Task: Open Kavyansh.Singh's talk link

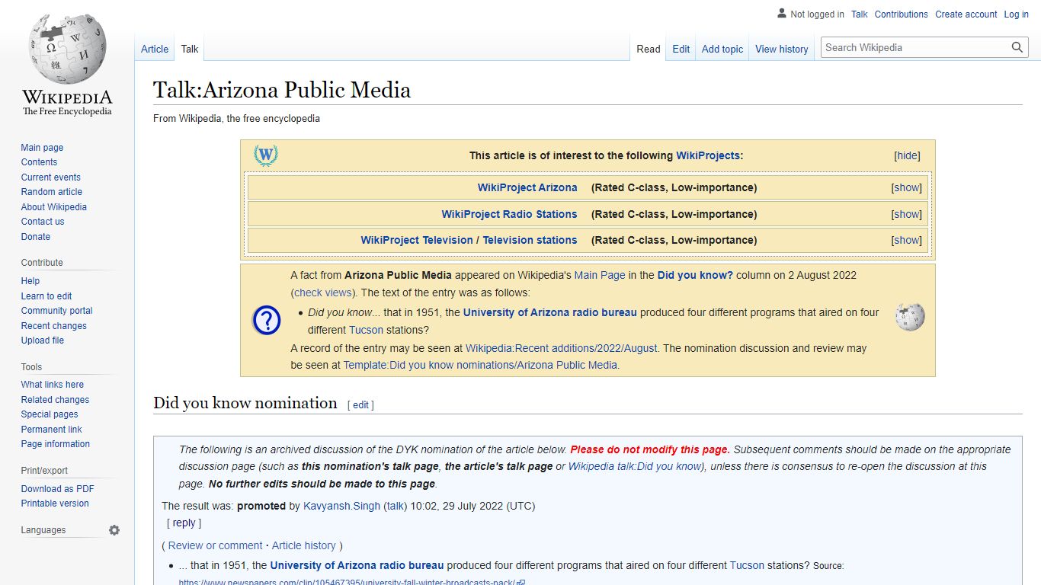Action: click(395, 506)
